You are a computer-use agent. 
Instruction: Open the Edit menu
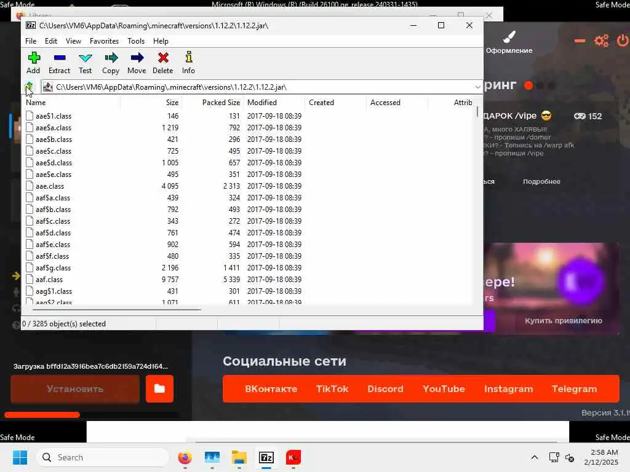(51, 41)
